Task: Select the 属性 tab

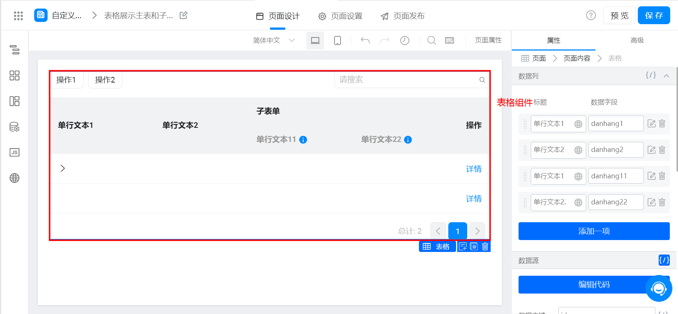Action: point(553,40)
